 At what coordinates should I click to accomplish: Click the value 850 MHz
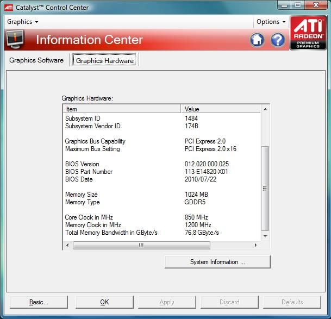(x=196, y=217)
